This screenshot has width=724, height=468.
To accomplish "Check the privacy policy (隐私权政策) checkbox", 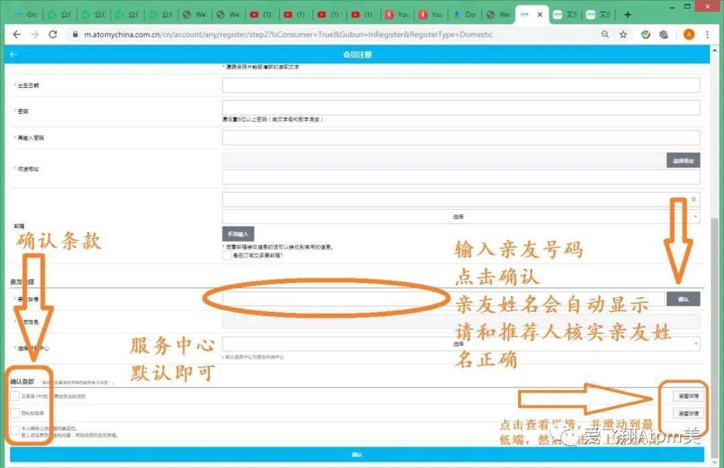I will tap(15, 412).
